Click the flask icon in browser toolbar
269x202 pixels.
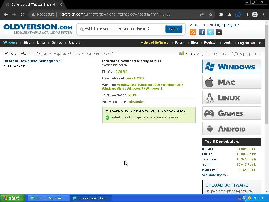(229, 14)
